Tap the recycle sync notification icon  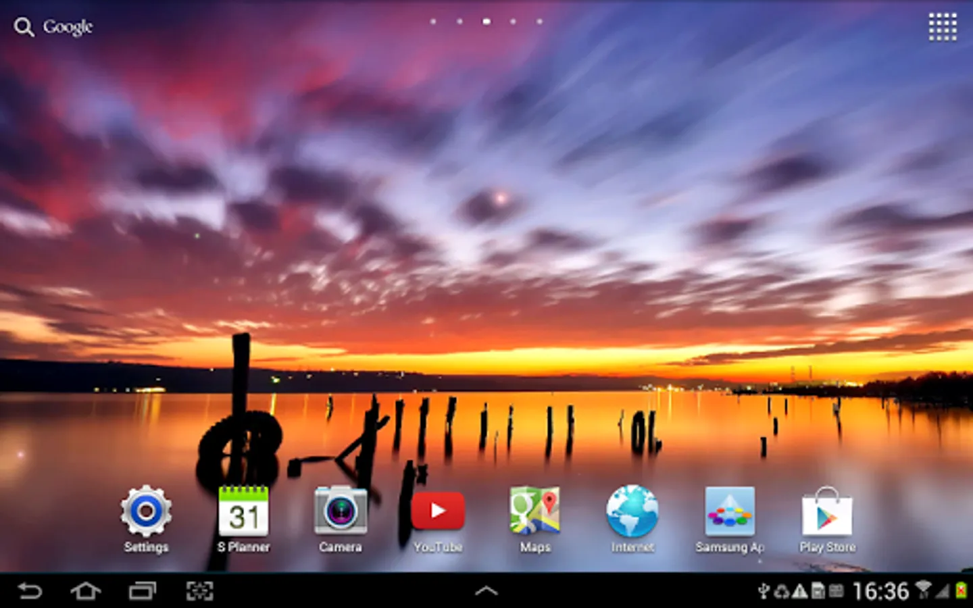click(x=782, y=592)
